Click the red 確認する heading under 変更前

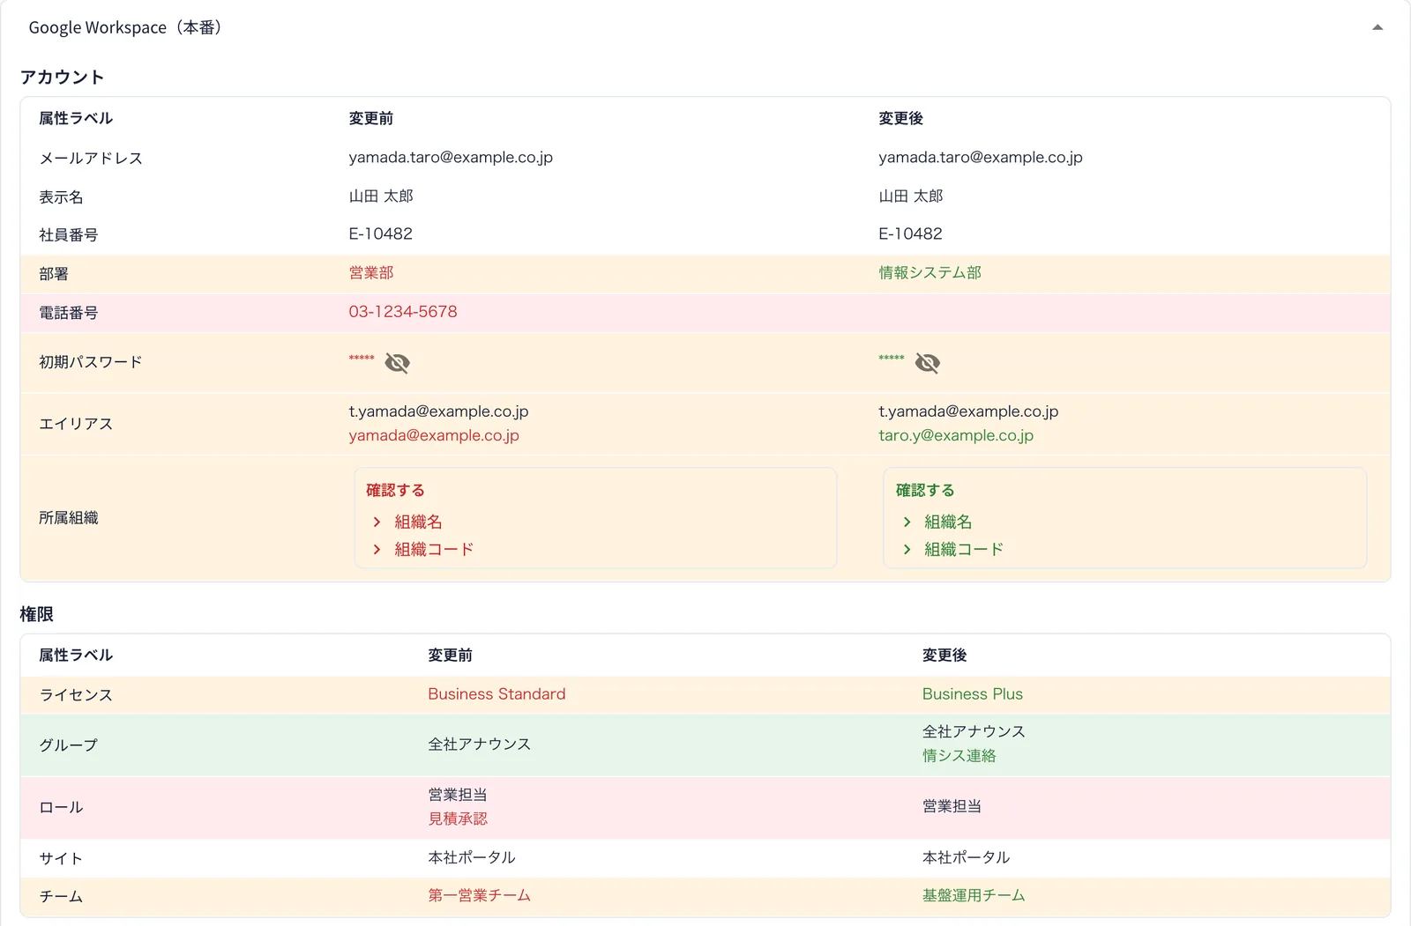(395, 490)
